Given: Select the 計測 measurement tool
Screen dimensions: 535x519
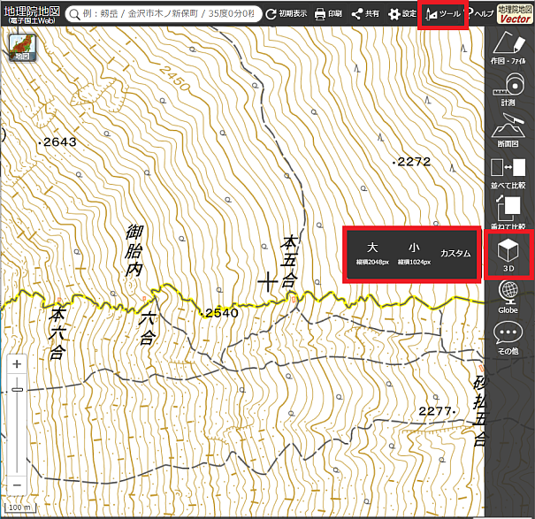Looking at the screenshot, I should [x=508, y=90].
